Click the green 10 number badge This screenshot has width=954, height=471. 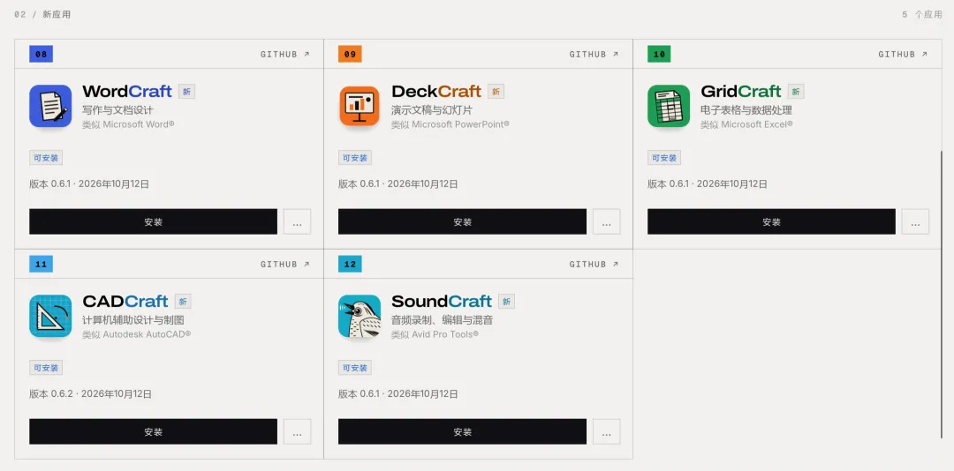click(659, 54)
